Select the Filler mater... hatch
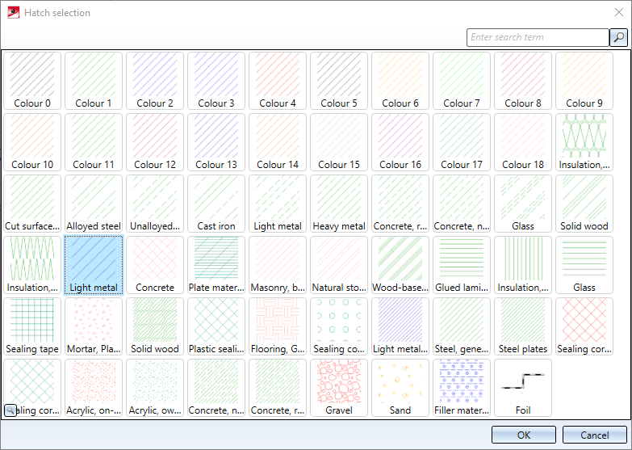632x450 pixels. click(462, 388)
